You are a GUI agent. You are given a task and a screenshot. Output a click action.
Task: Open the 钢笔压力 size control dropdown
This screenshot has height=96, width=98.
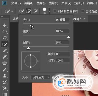tap(40, 77)
